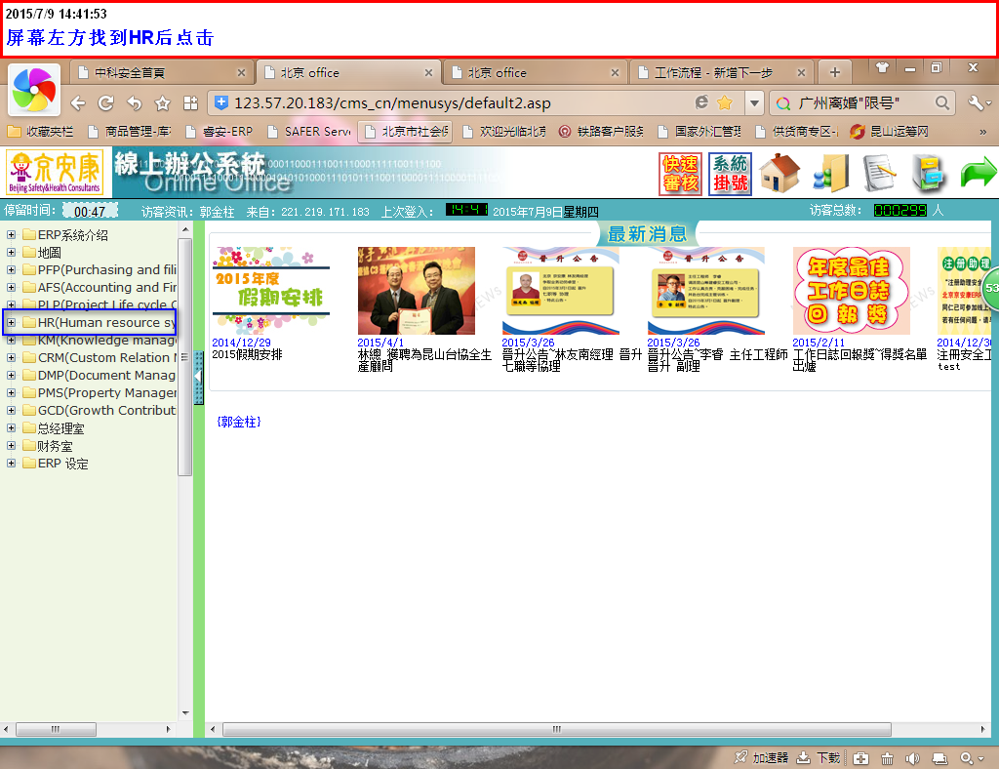The image size is (999, 769).
Task: Open the 2015假期安排 news link
Action: coord(247,355)
